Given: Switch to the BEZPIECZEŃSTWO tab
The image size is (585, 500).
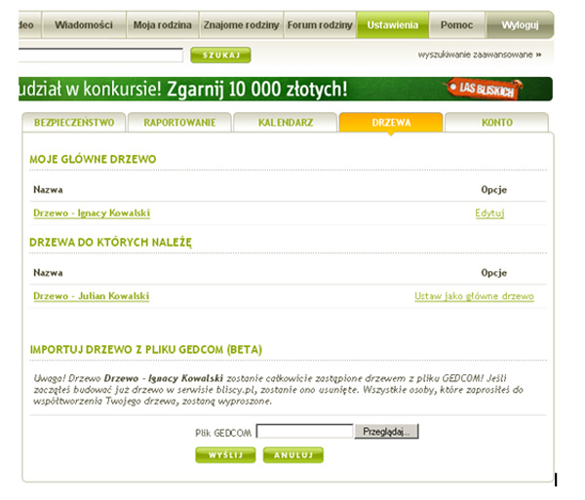Looking at the screenshot, I should 74,122.
